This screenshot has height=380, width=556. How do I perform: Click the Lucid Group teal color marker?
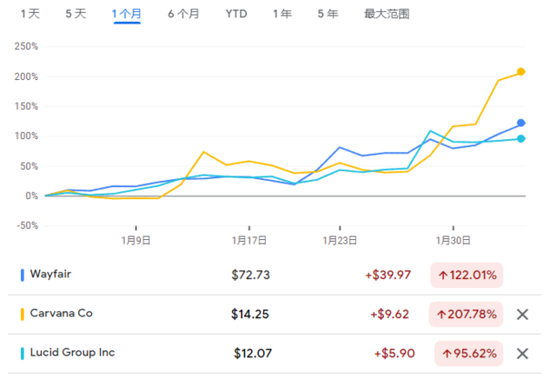coord(23,353)
